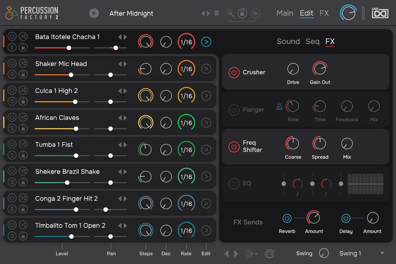Open the Seq tab in the editor
Viewport: 396px width, 264px height.
[312, 42]
